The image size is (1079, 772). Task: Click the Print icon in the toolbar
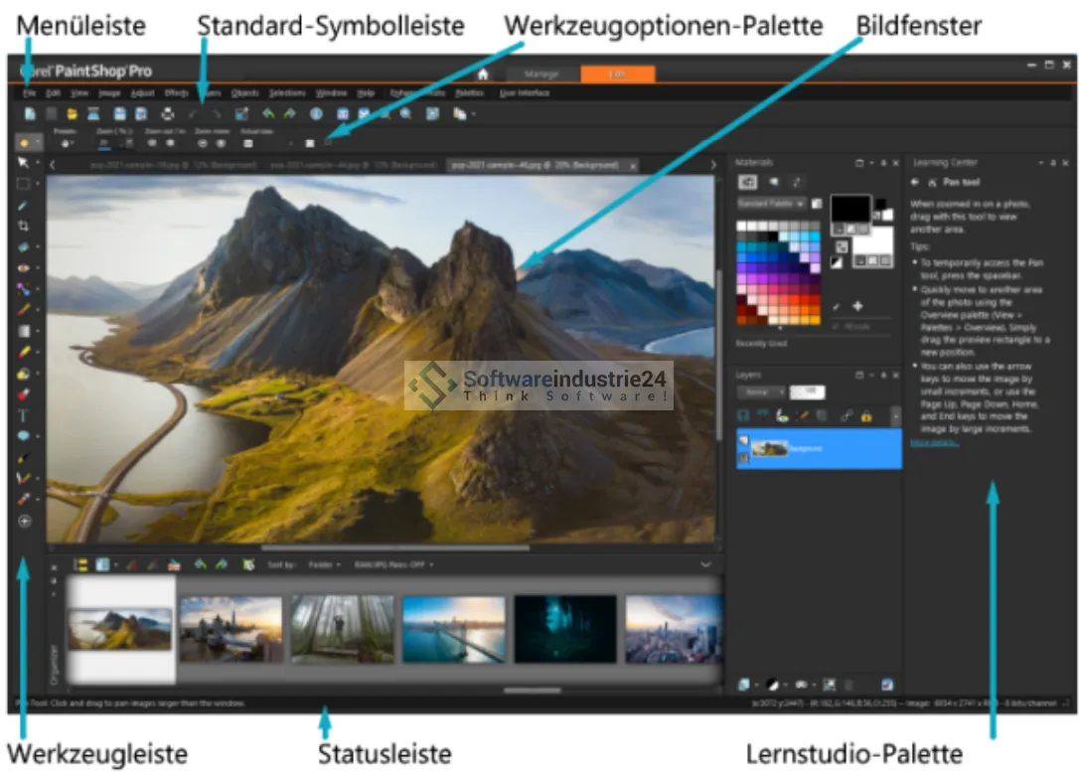(x=167, y=114)
